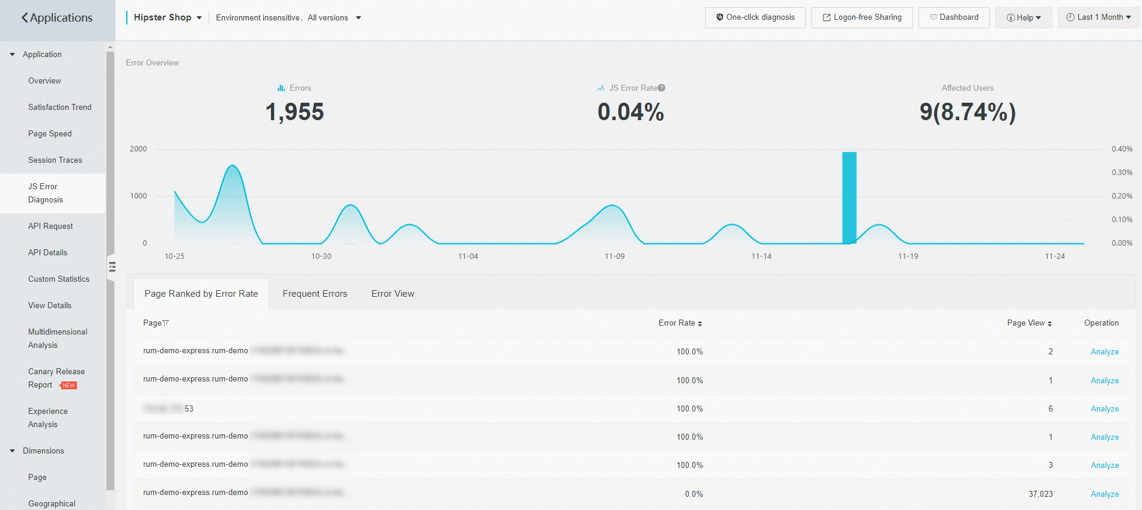The height and width of the screenshot is (510, 1142).
Task: Click the One-click diagnosis button
Action: (756, 17)
